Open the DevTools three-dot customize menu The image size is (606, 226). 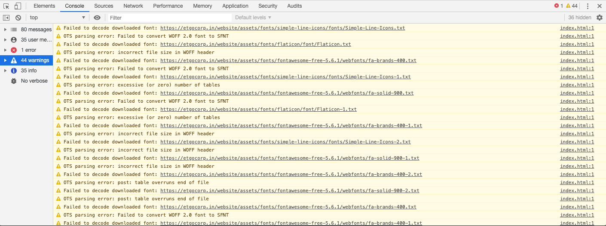588,6
